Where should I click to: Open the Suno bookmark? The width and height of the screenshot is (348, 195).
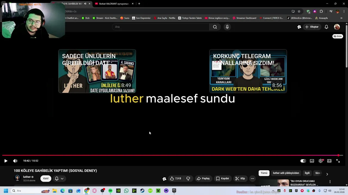pos(125,18)
